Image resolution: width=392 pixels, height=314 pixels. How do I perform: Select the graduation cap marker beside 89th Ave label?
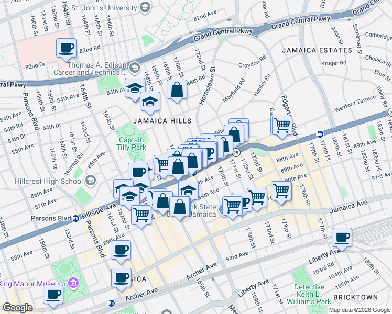pyautogui.click(x=189, y=191)
